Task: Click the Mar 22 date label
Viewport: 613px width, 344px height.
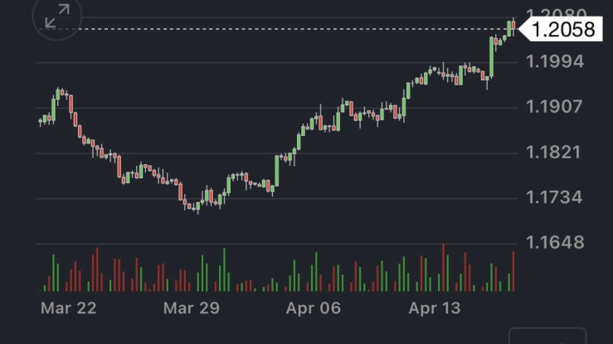Action: click(x=68, y=308)
